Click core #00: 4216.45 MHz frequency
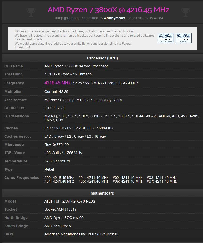 click(59, 178)
